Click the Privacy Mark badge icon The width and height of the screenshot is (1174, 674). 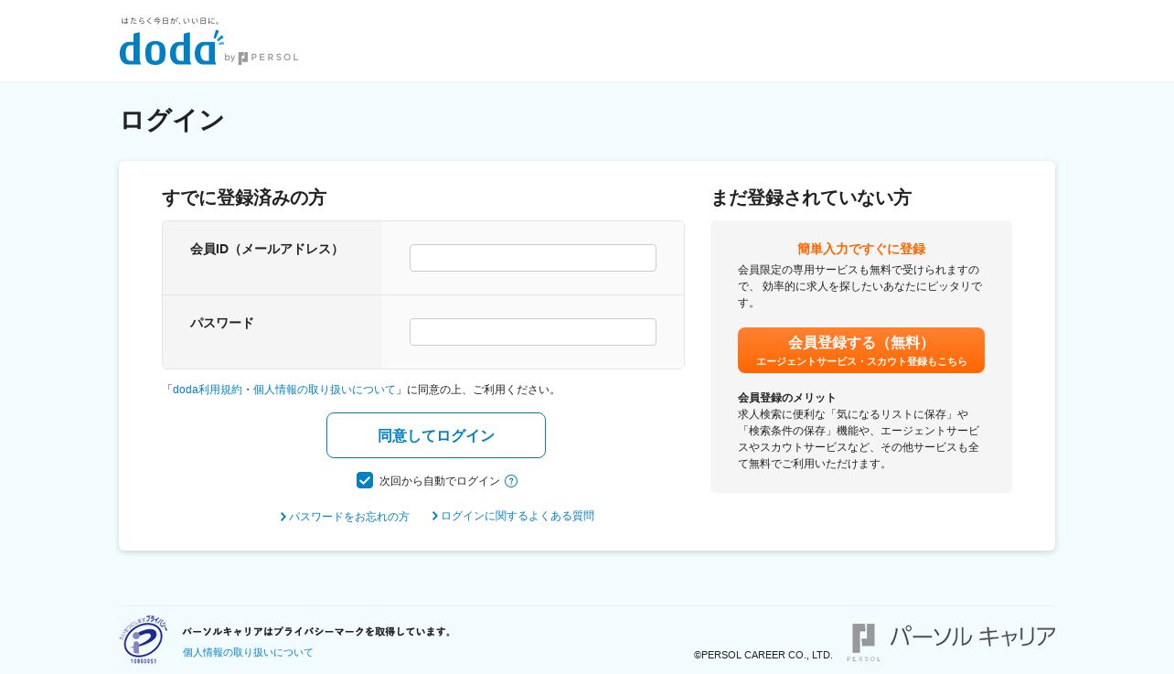click(x=144, y=639)
